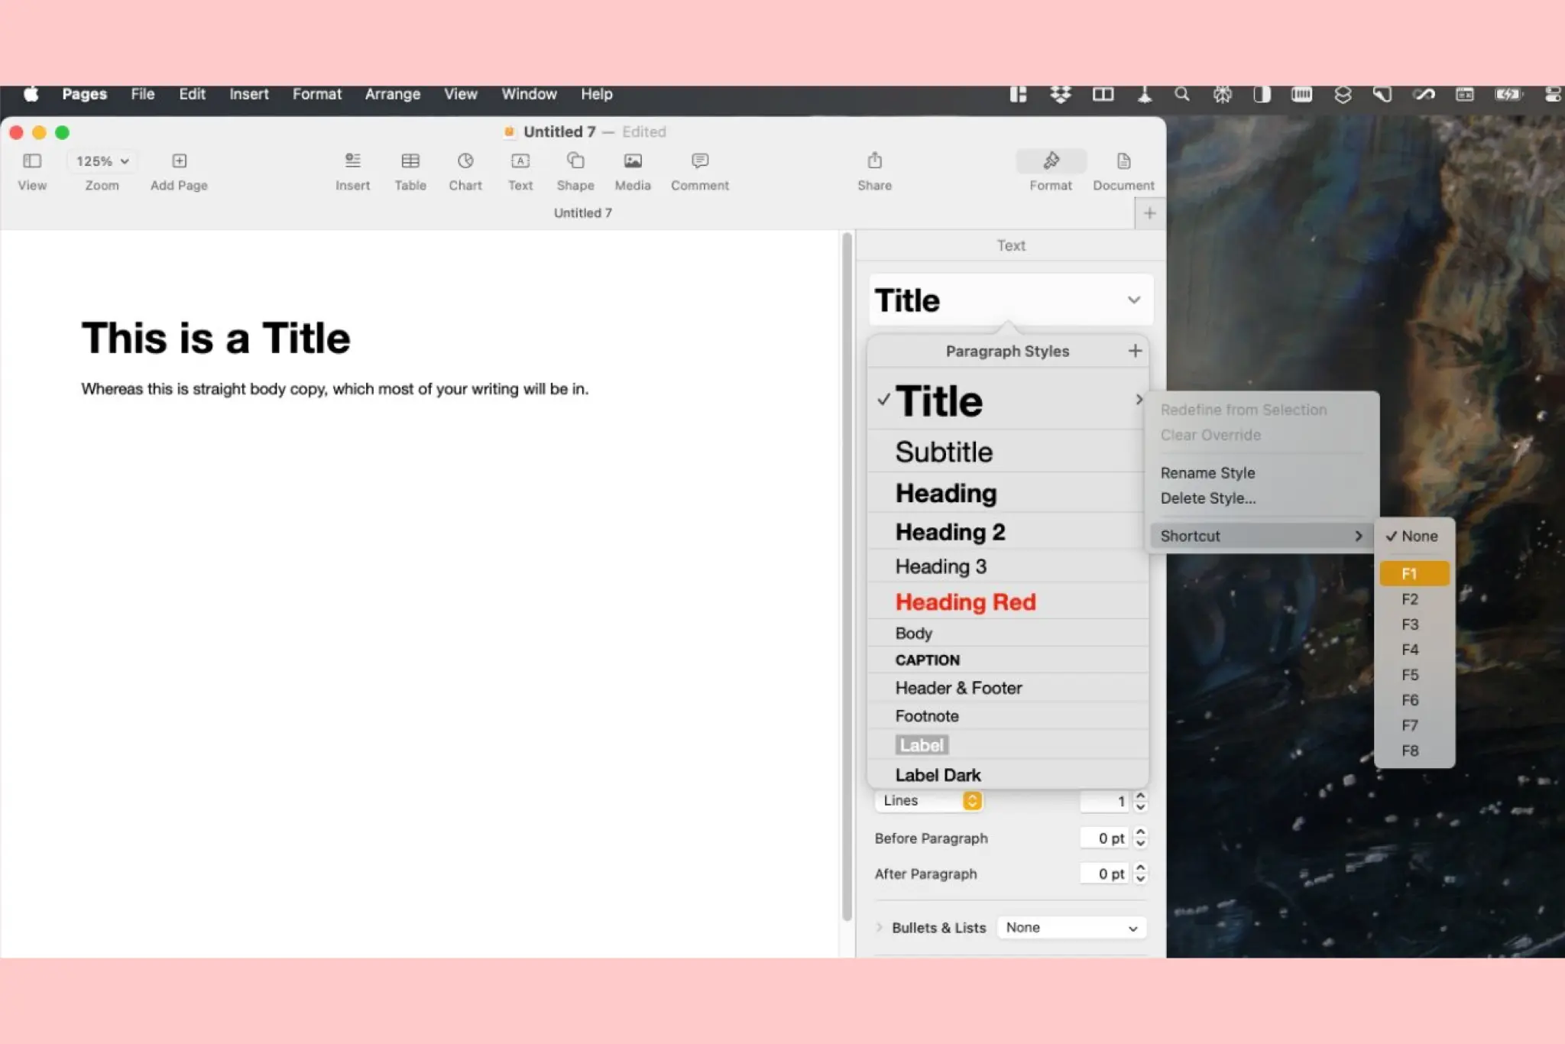Open the Lines spacing popup
This screenshot has width=1565, height=1044.
click(928, 800)
